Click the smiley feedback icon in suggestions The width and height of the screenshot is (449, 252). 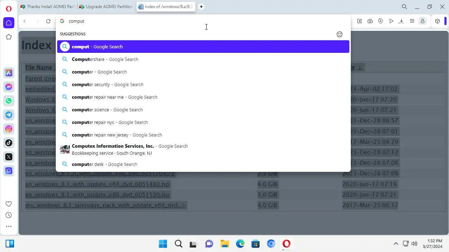coord(340,34)
